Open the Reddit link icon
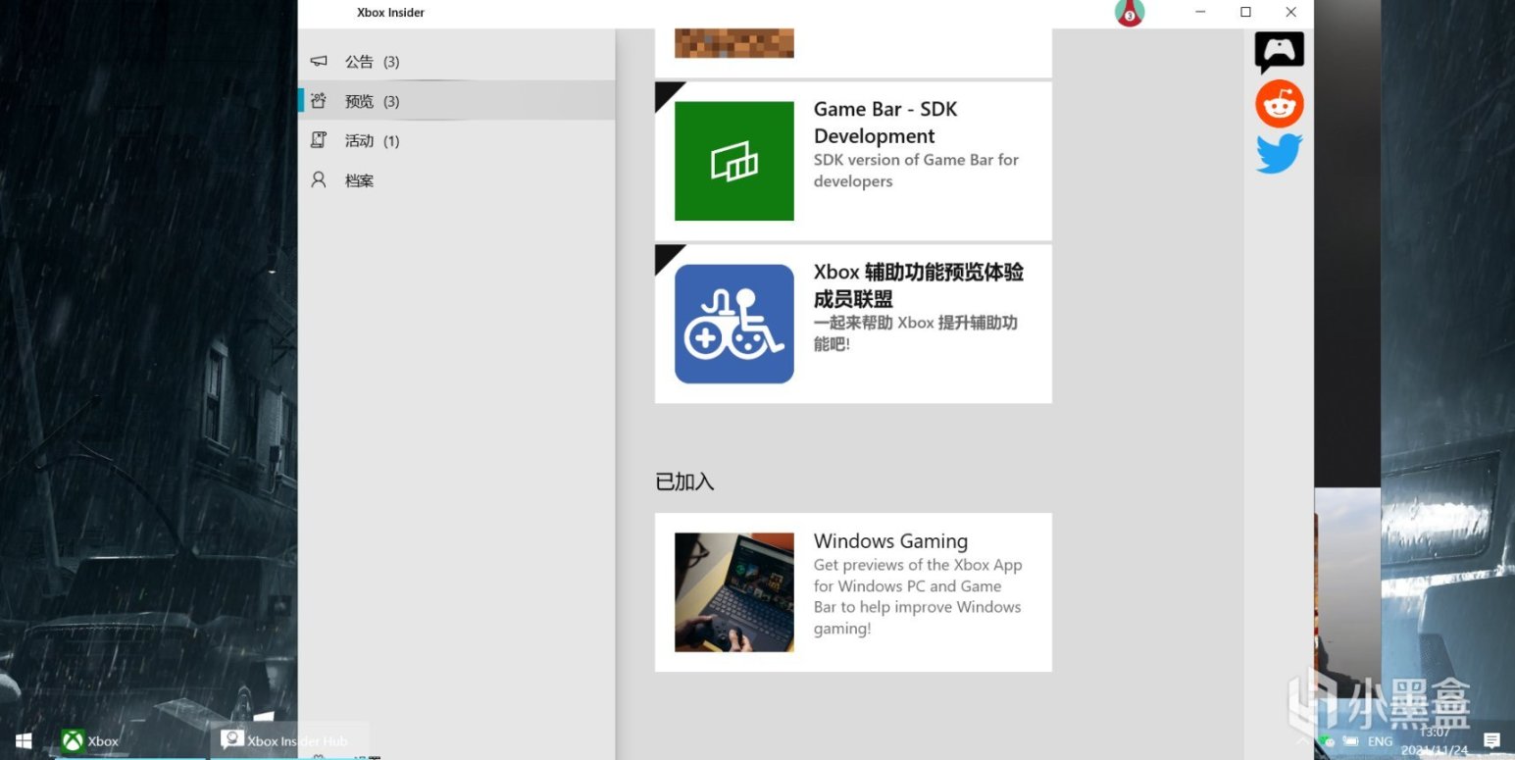The height and width of the screenshot is (760, 1515). click(x=1280, y=104)
